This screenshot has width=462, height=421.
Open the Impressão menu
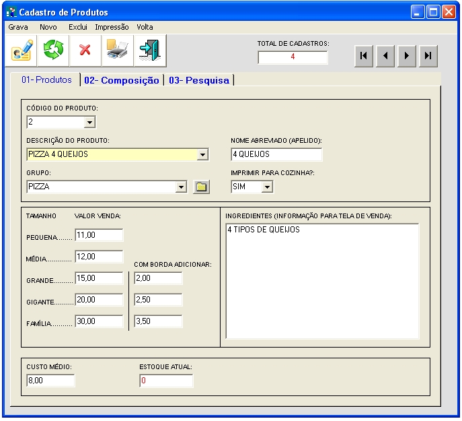click(x=112, y=27)
